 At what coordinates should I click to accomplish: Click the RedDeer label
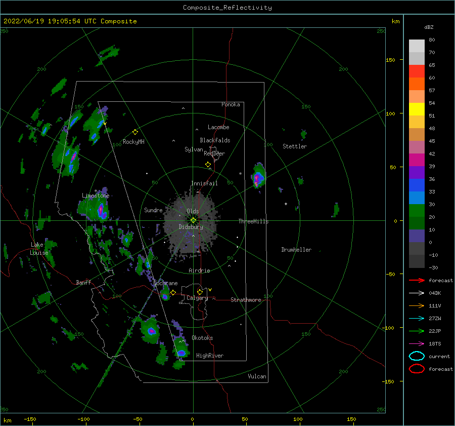pyautogui.click(x=214, y=153)
